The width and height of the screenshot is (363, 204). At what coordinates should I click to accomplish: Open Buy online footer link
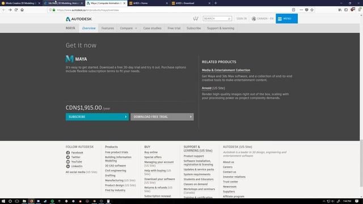tap(151, 152)
